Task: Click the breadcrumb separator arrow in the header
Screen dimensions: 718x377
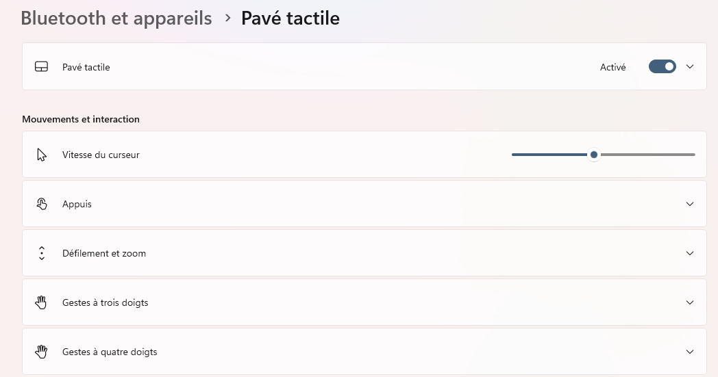Action: (228, 18)
